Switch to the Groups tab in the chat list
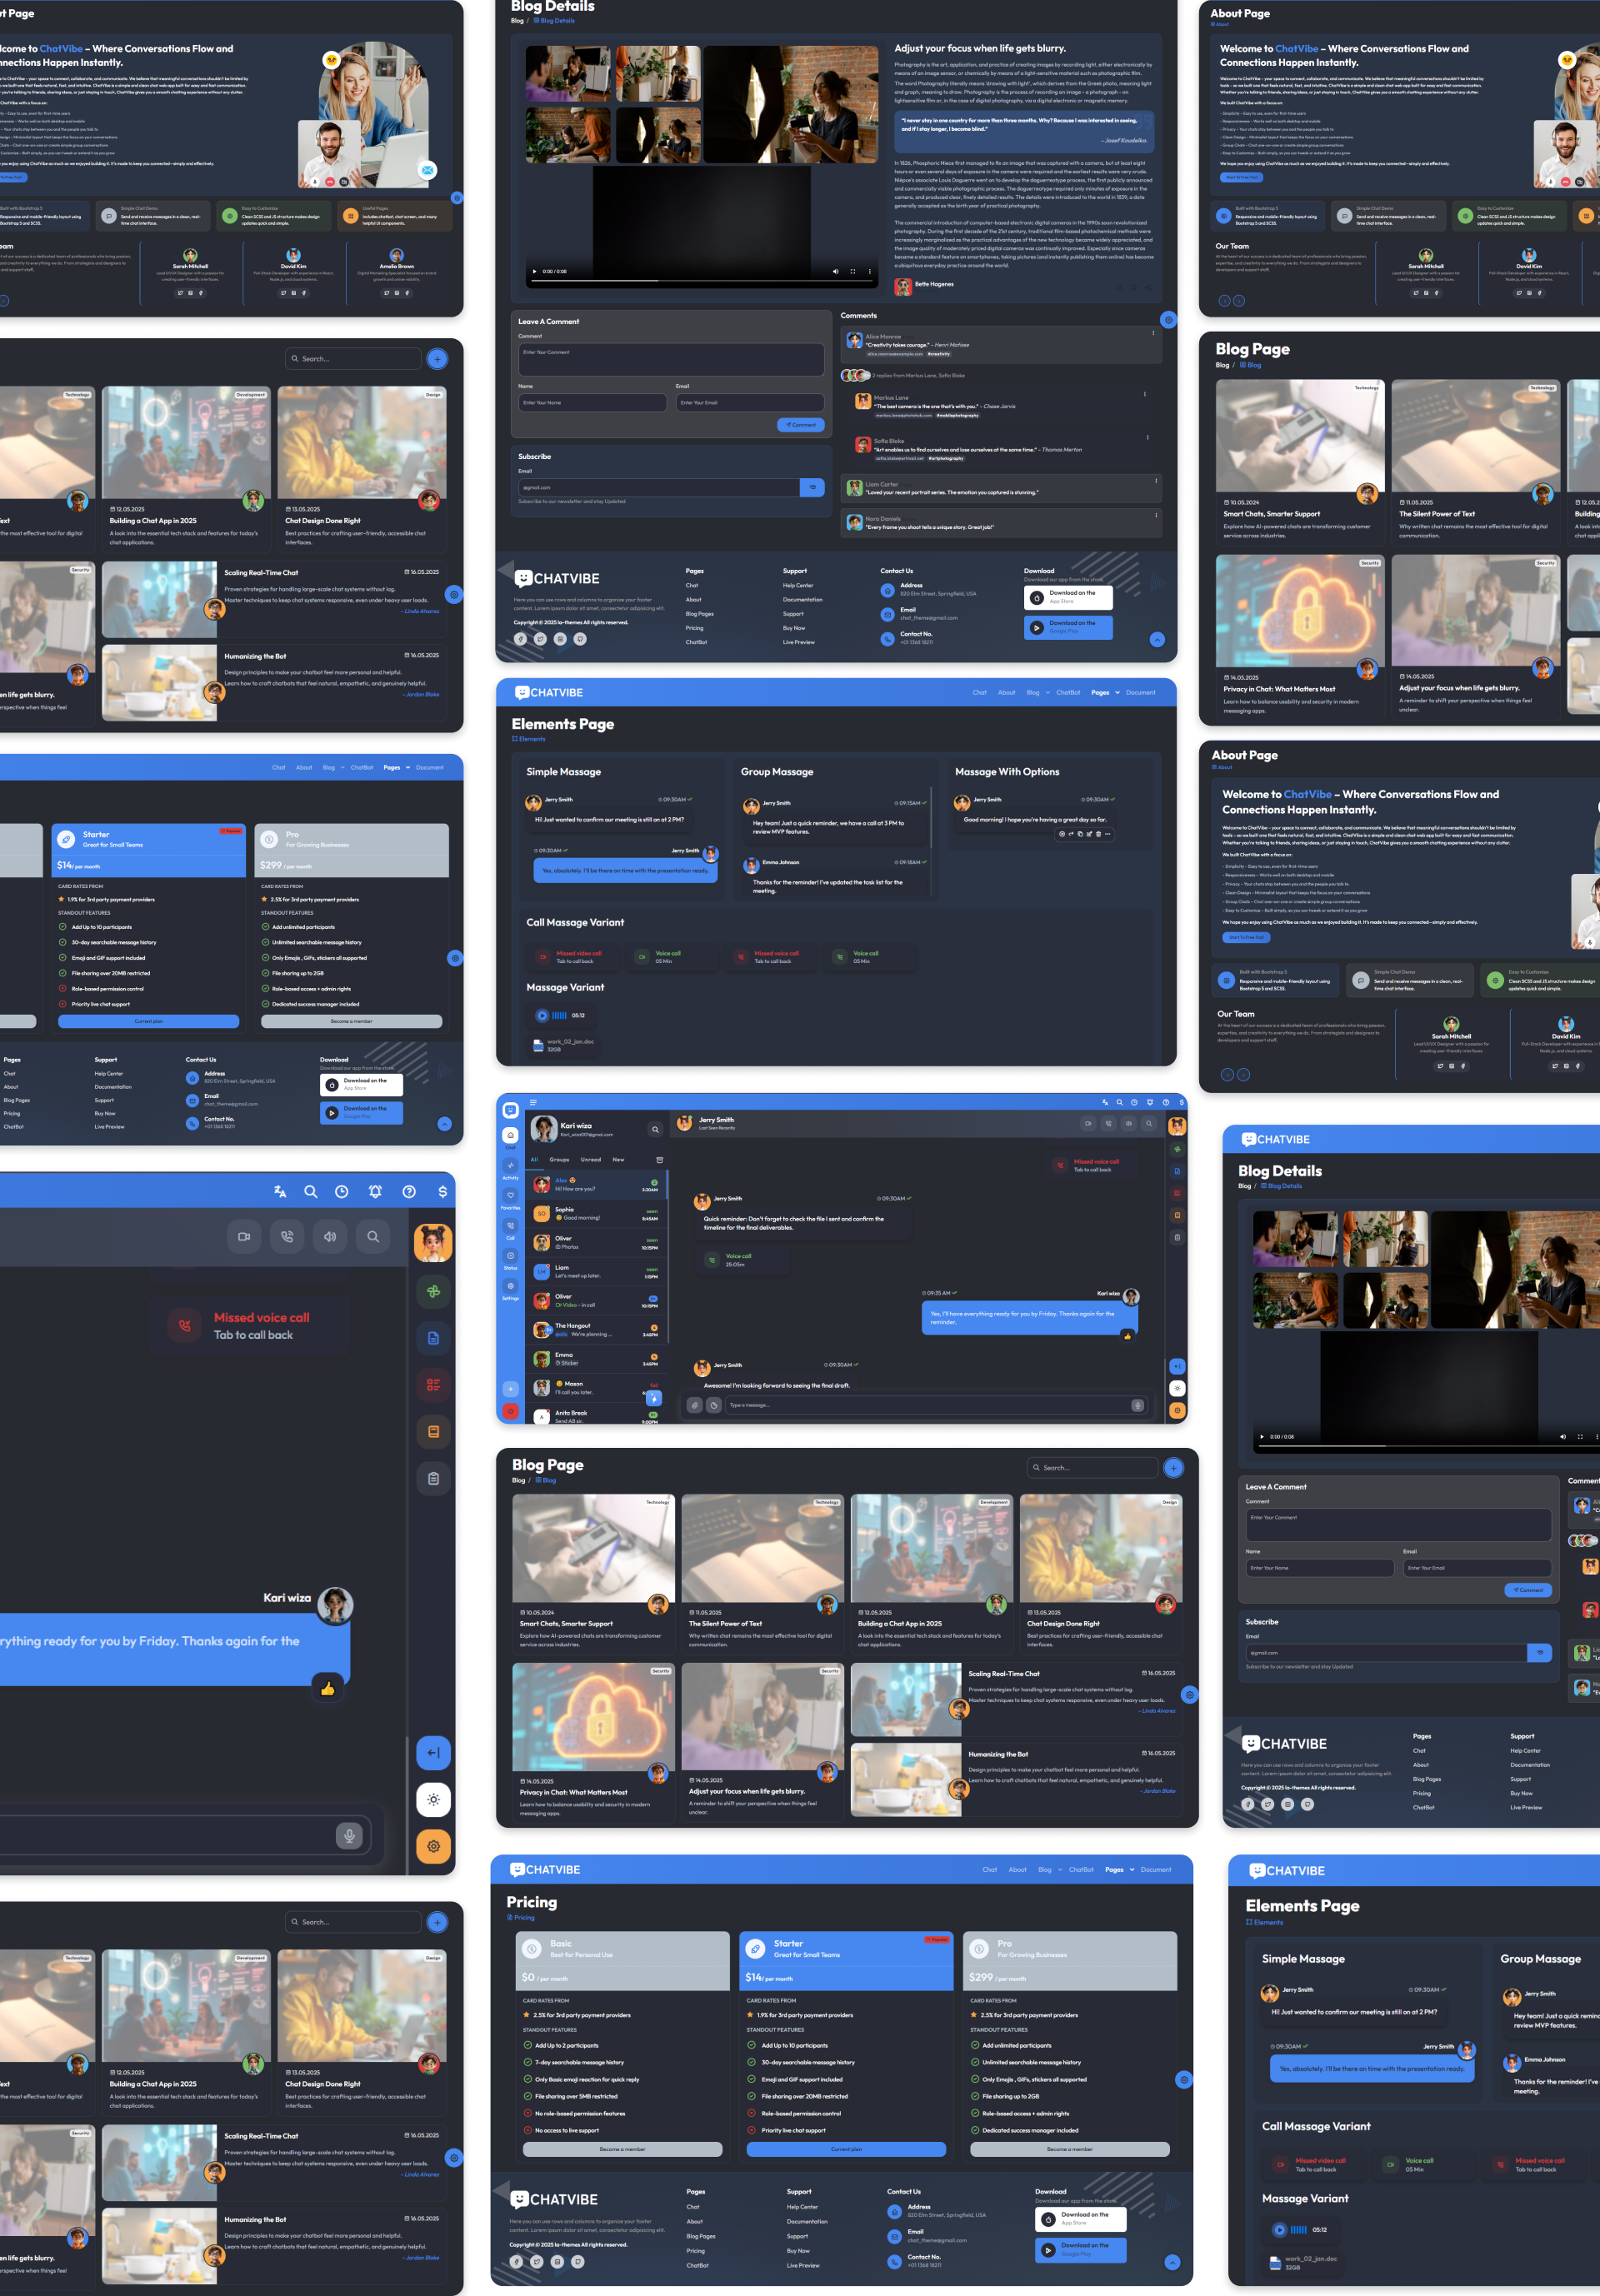The image size is (1600, 2296). [x=559, y=1160]
